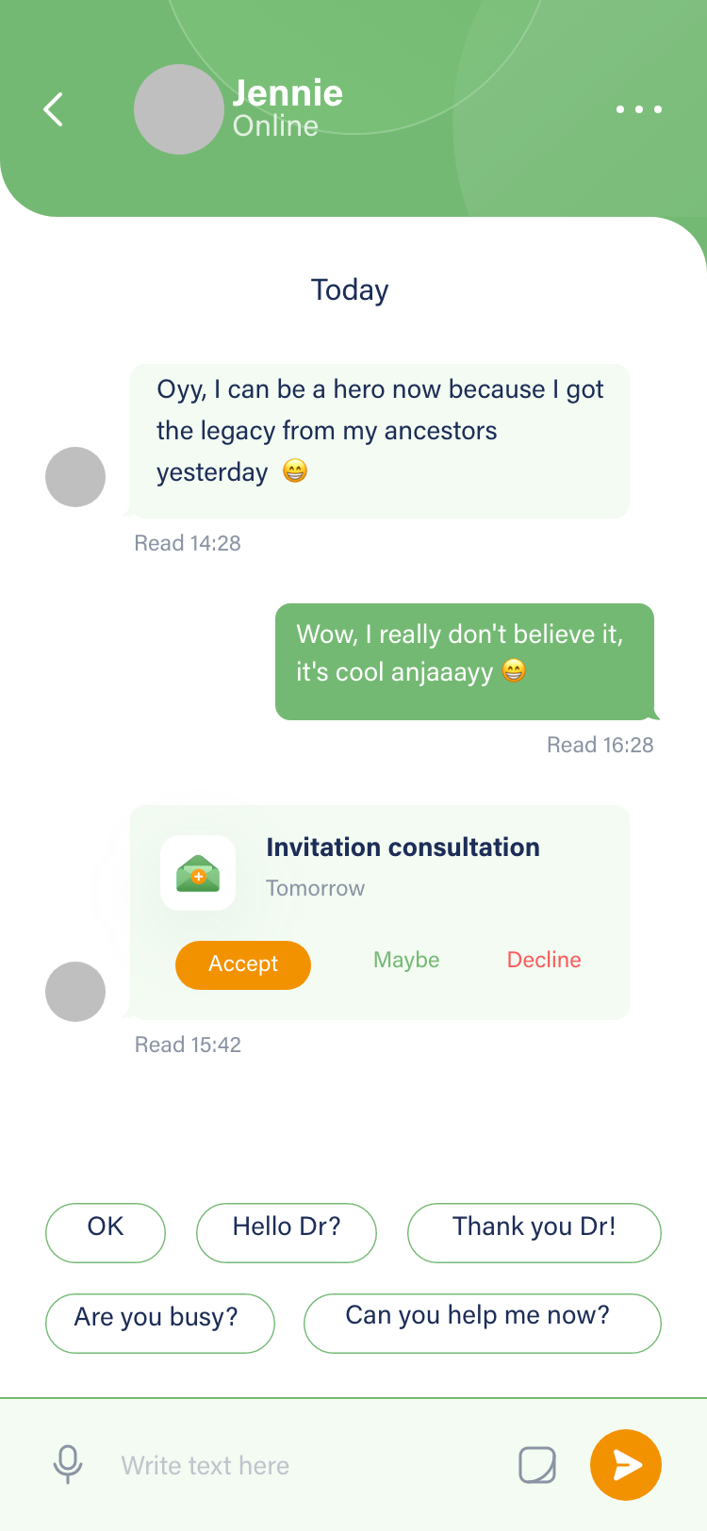Viewport: 707px width, 1531px height.
Task: Go back using the left arrow
Action: point(54,109)
